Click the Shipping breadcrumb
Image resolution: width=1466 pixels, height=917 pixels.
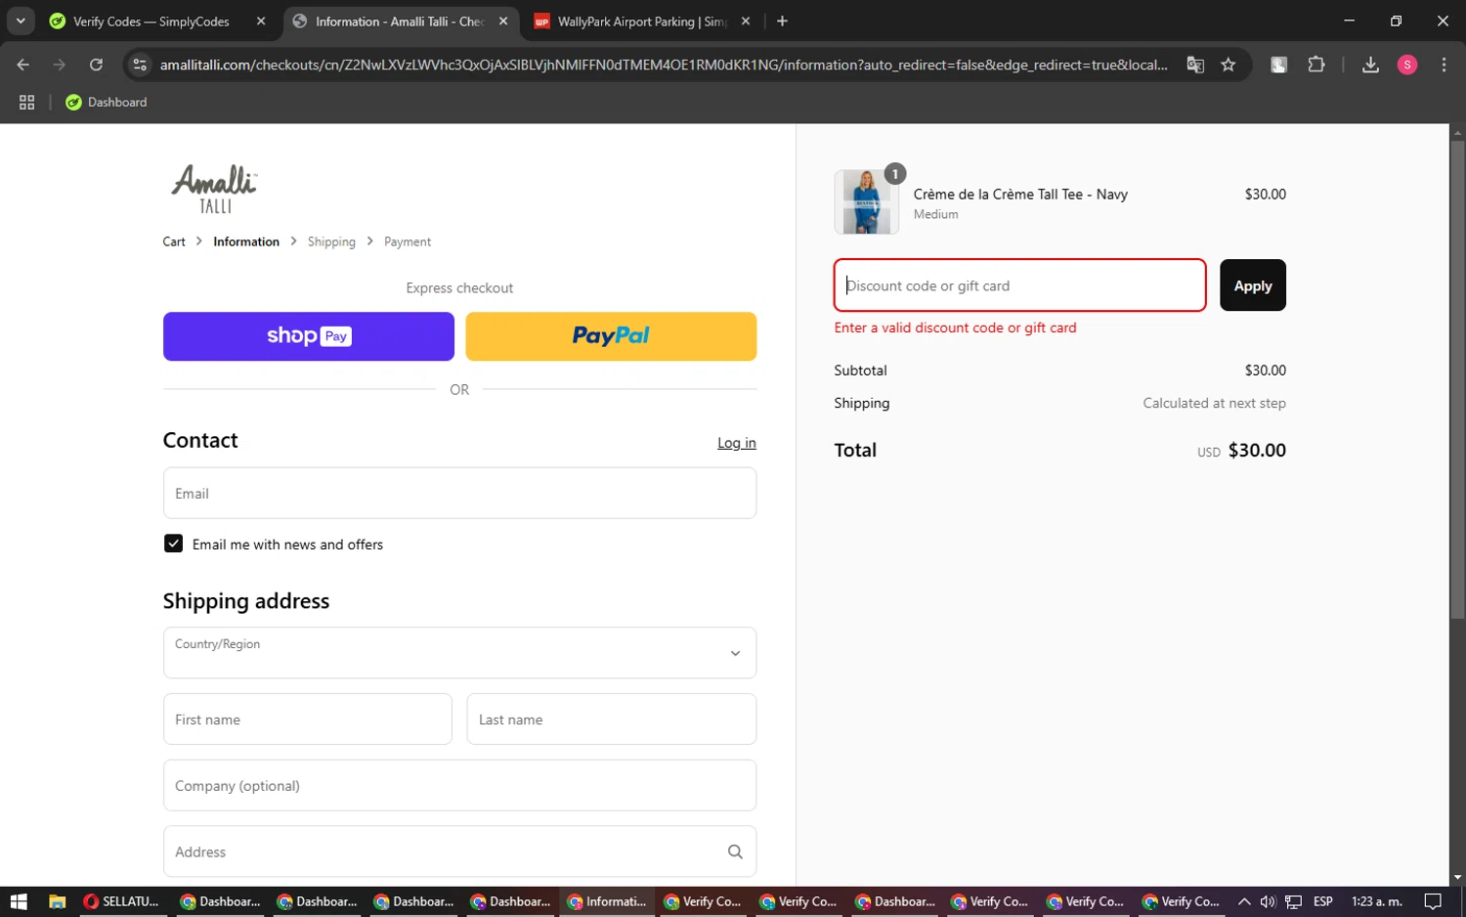331,241
